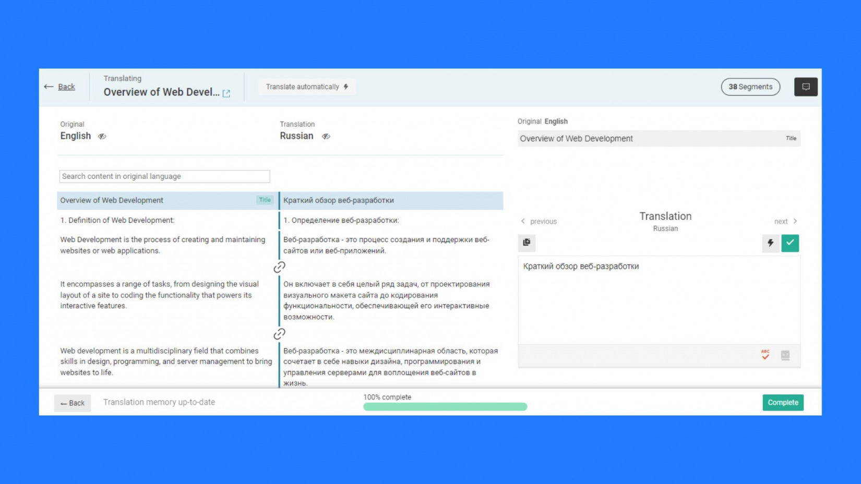The image size is (861, 484).
Task: Open the 38 Segments badge
Action: (x=750, y=87)
